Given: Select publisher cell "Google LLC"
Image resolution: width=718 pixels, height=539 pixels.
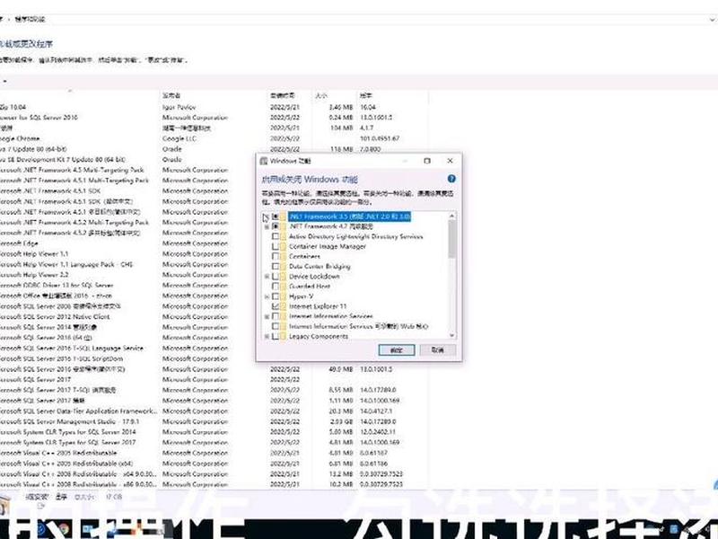Looking at the screenshot, I should click(179, 138).
